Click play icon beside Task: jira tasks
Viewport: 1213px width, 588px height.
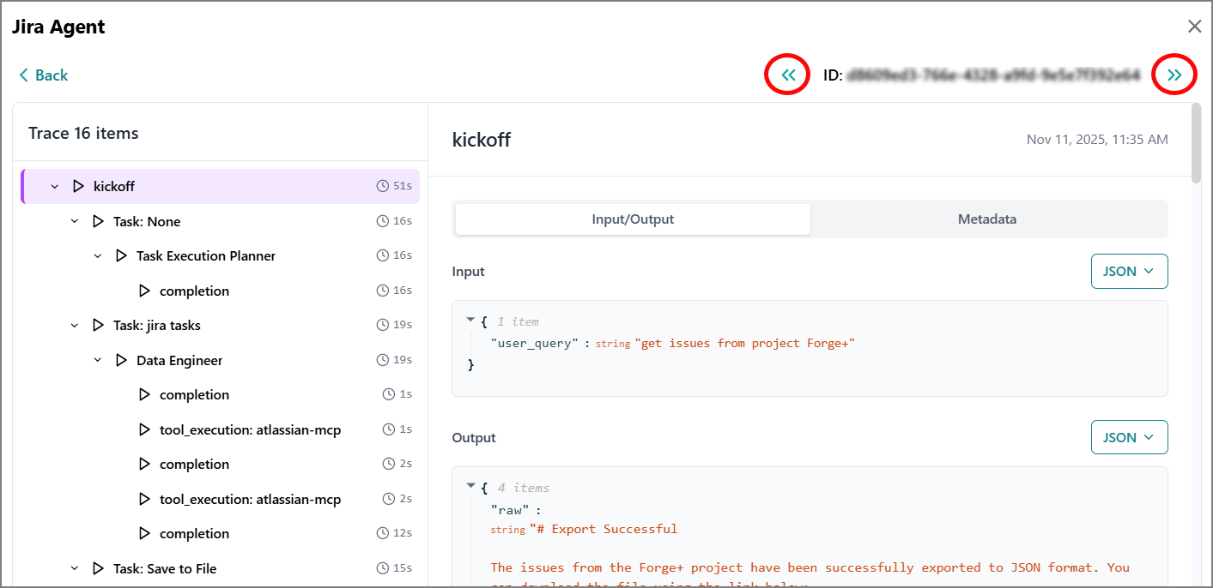pos(98,326)
